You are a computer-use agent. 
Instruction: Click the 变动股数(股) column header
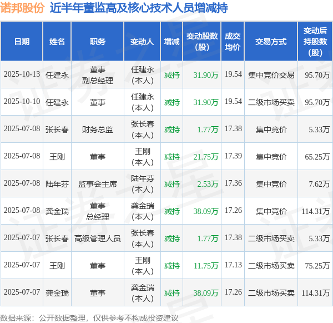click(x=202, y=42)
